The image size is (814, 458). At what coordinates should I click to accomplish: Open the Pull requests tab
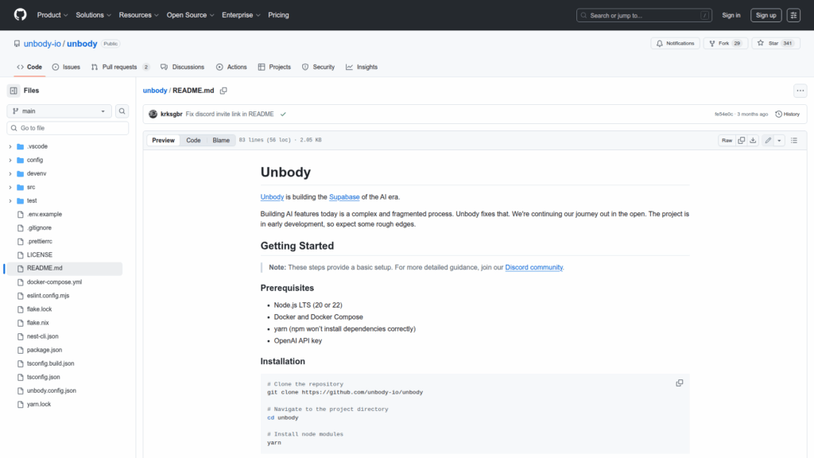click(x=119, y=67)
